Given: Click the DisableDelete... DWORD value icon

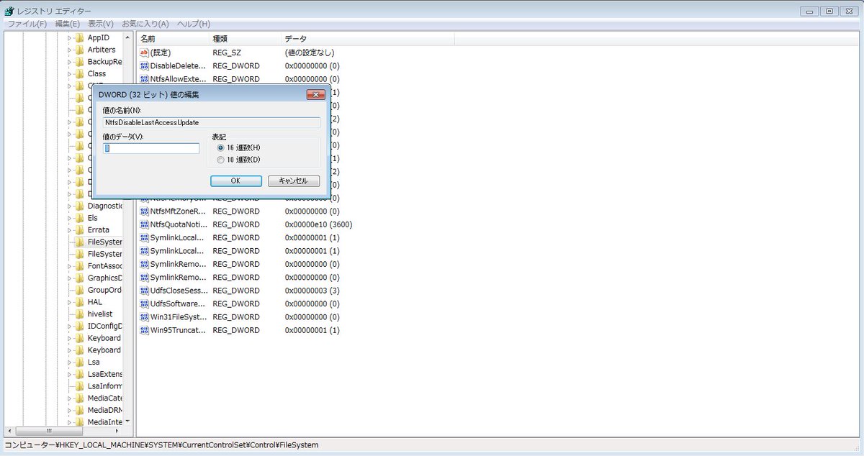Looking at the screenshot, I should 144,66.
